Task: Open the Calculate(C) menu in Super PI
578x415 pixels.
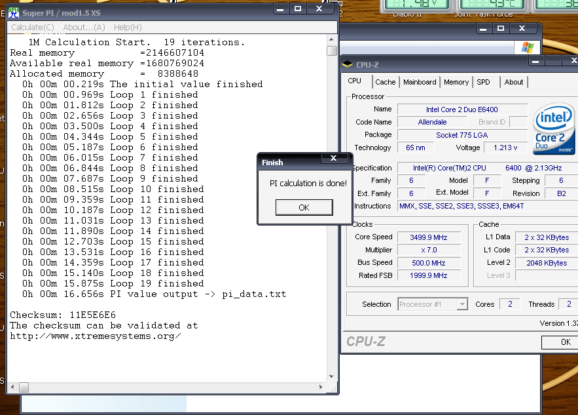Action: [33, 28]
